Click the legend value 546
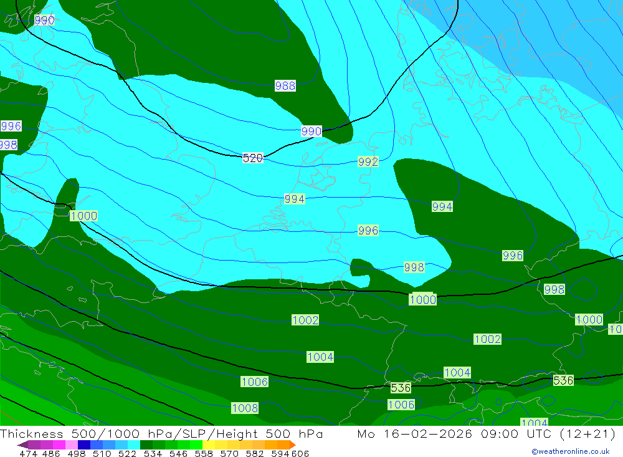The image size is (623, 457). [178, 454]
